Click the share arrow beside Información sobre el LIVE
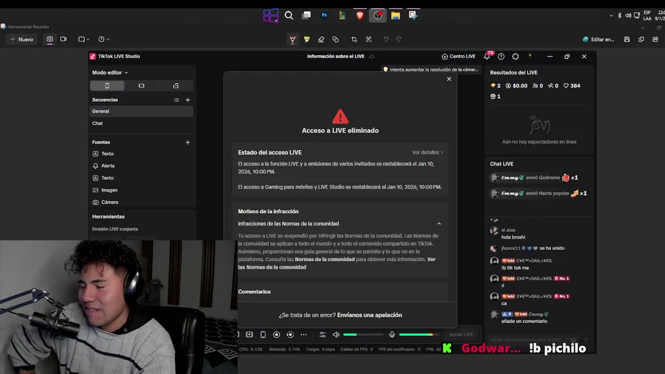The width and height of the screenshot is (665, 374). 372,56
